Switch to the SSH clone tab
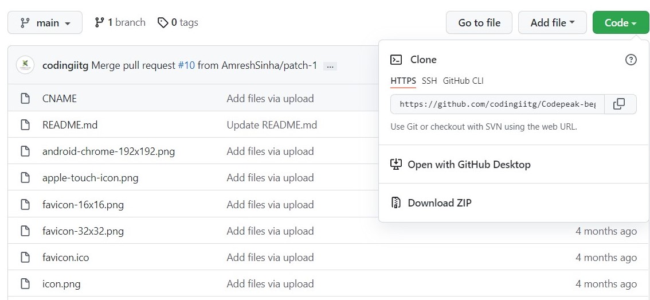Screen dimensions: 650x300 click(x=429, y=81)
